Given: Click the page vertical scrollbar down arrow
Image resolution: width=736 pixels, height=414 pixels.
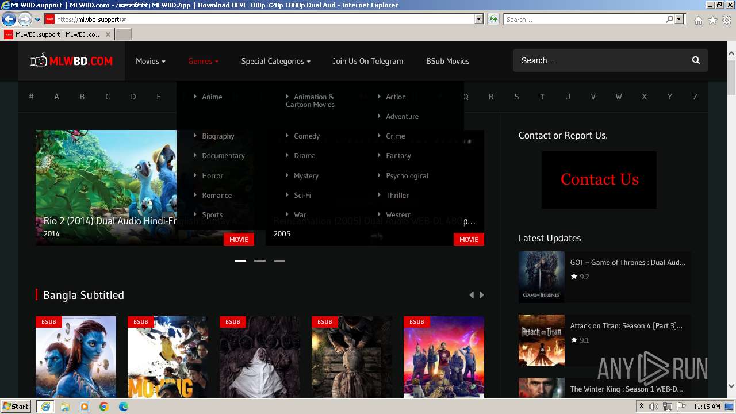Looking at the screenshot, I should tap(731, 386).
